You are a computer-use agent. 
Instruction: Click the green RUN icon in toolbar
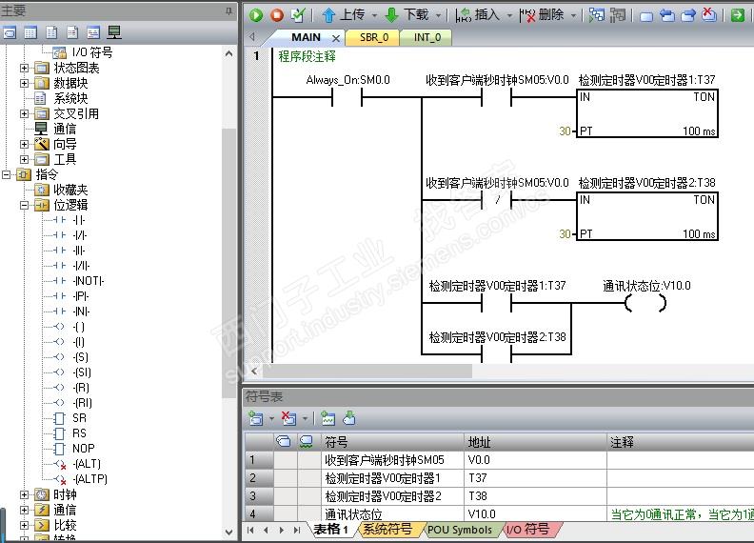256,15
